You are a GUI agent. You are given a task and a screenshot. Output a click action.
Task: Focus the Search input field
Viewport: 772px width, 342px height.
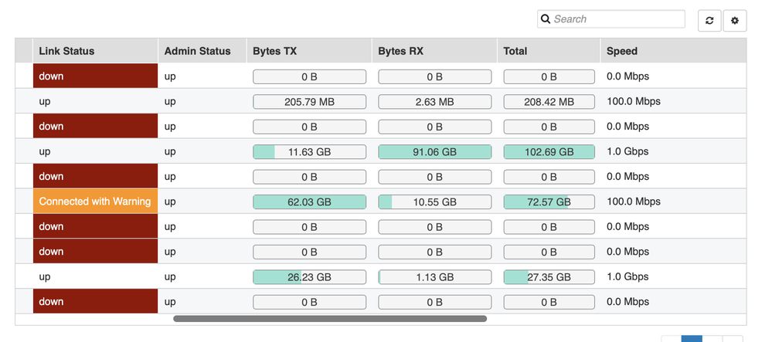[617, 19]
